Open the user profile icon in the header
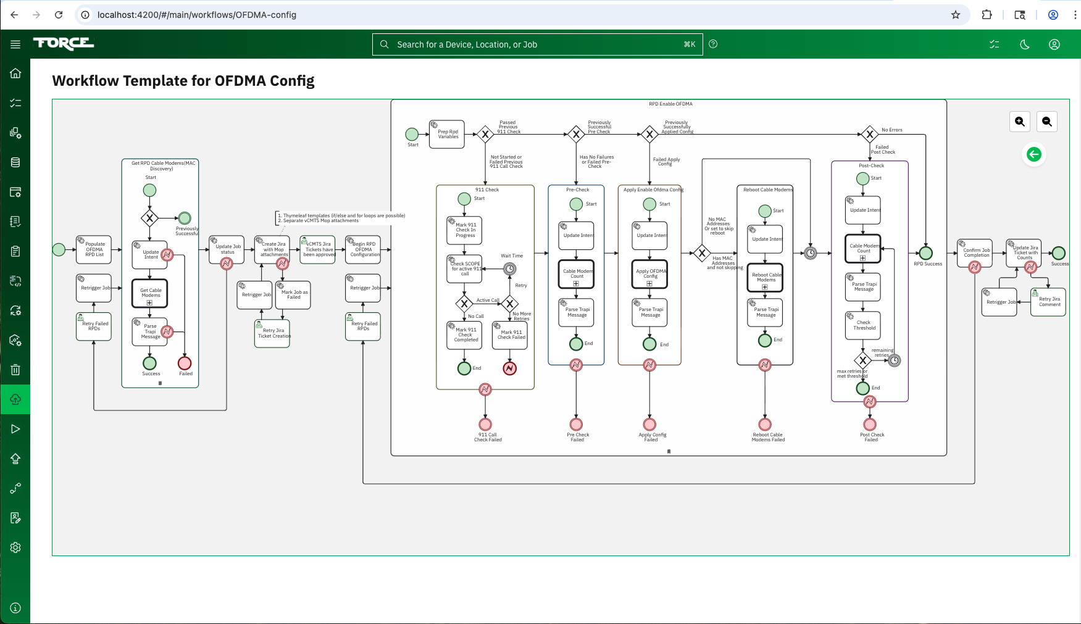The height and width of the screenshot is (624, 1081). pos(1054,44)
